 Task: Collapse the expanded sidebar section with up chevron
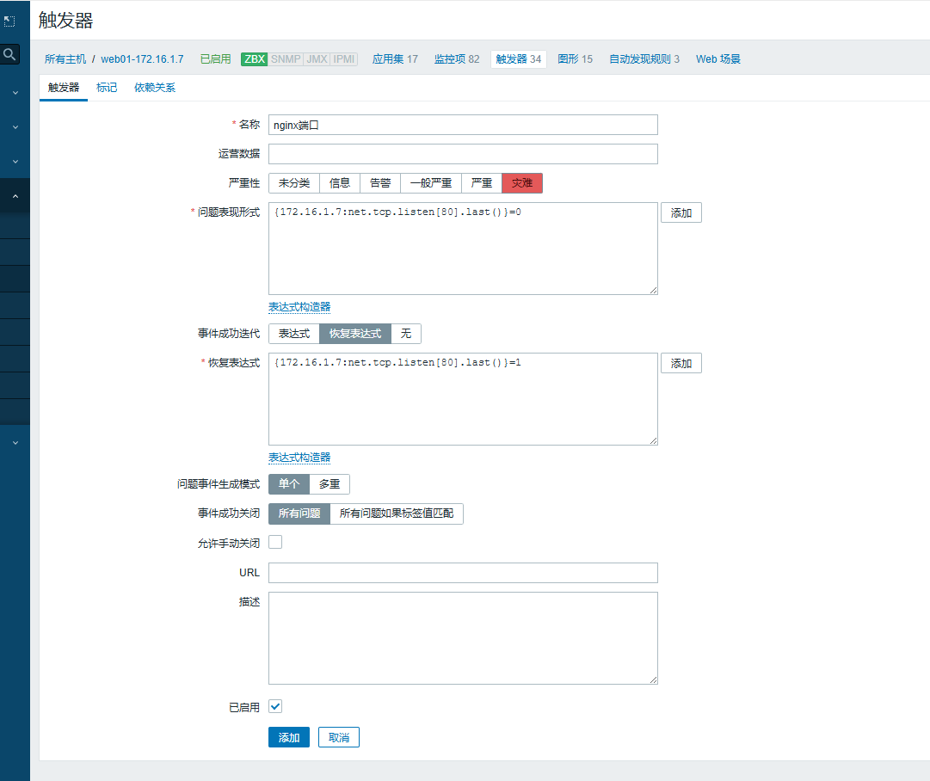click(x=15, y=196)
